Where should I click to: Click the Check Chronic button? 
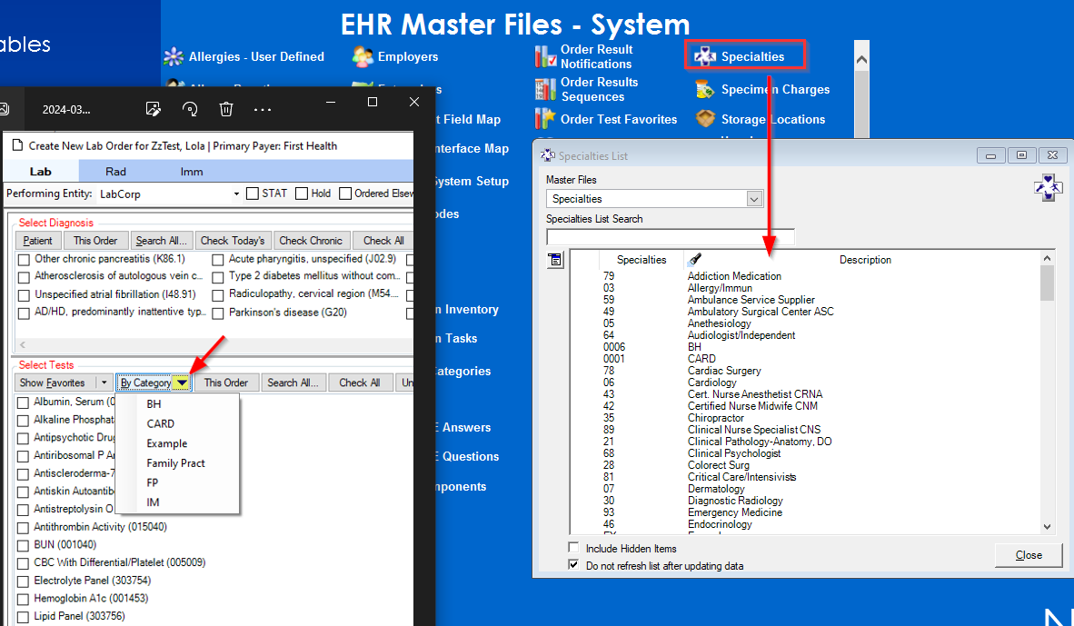[311, 241]
